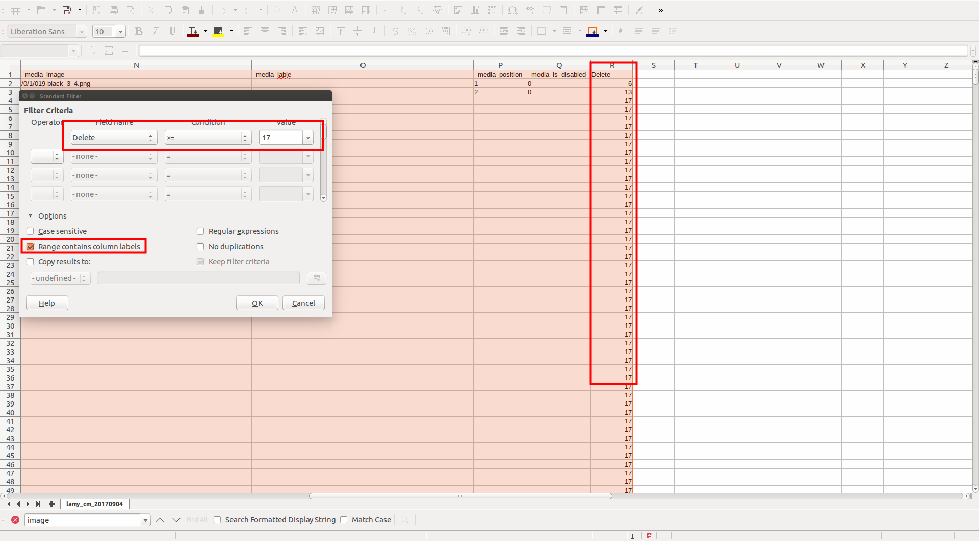Enable the No duplications checkbox

tap(200, 247)
